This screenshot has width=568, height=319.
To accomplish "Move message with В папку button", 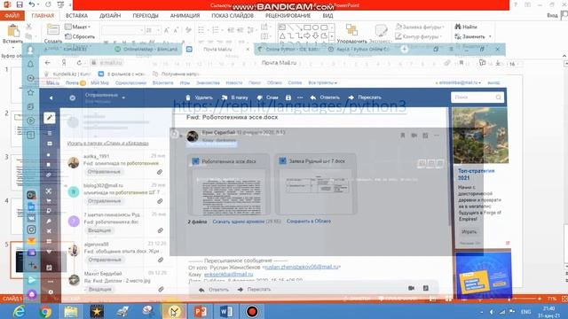I will (234, 97).
